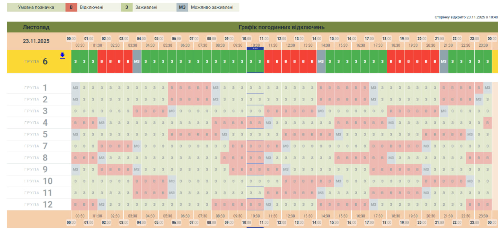Click the current-time 10:30 marker in top timeline

coord(255,46)
